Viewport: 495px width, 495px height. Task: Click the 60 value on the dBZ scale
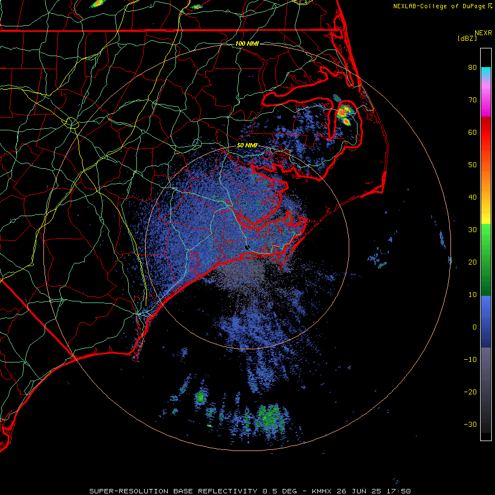(x=472, y=132)
